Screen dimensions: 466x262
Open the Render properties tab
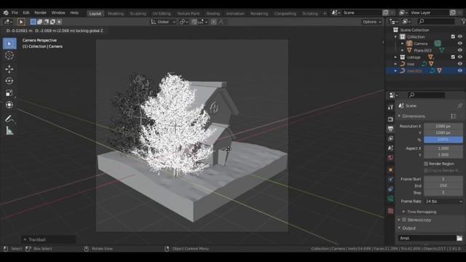(x=390, y=119)
